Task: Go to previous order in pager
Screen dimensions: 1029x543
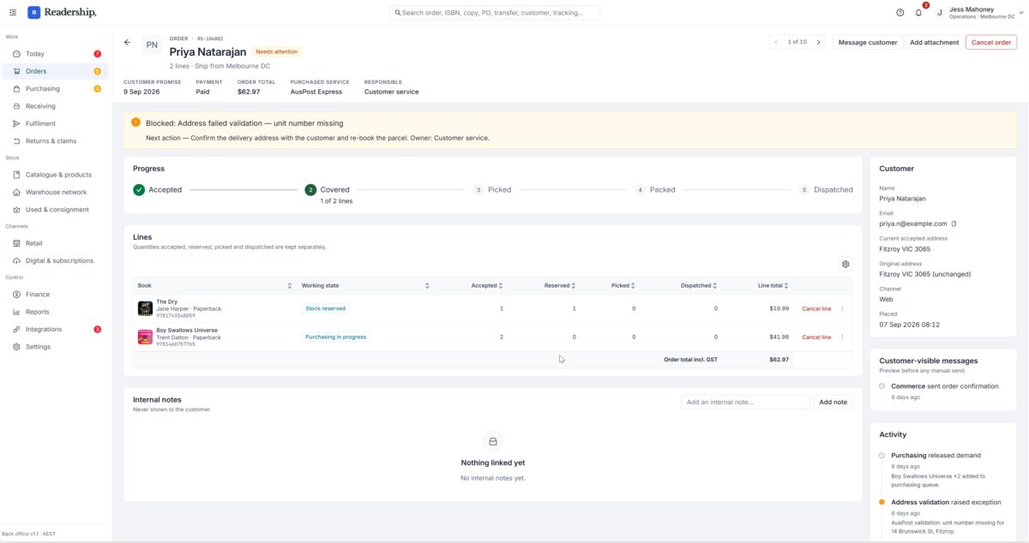Action: pyautogui.click(x=776, y=42)
